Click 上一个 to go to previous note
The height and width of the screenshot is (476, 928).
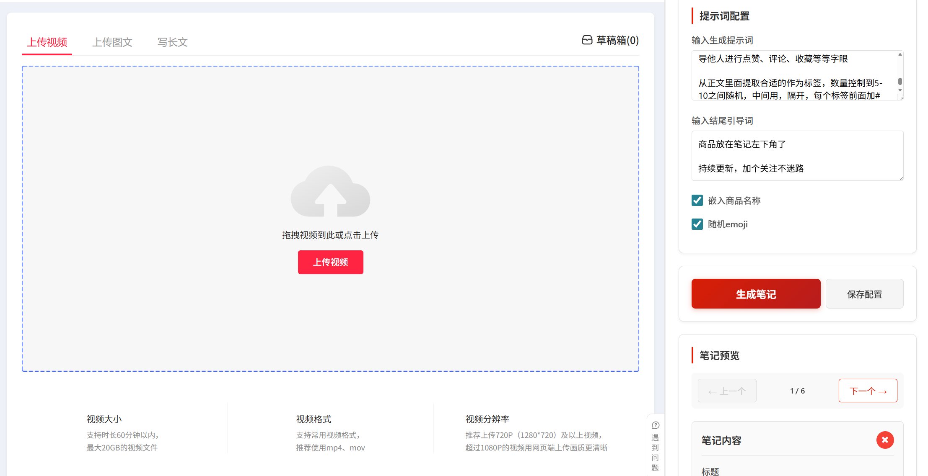(727, 390)
